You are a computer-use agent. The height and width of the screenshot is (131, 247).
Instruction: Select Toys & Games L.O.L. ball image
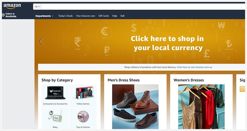[x=83, y=116]
